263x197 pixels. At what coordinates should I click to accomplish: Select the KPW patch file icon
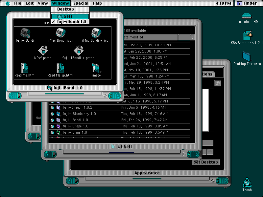click(x=43, y=51)
